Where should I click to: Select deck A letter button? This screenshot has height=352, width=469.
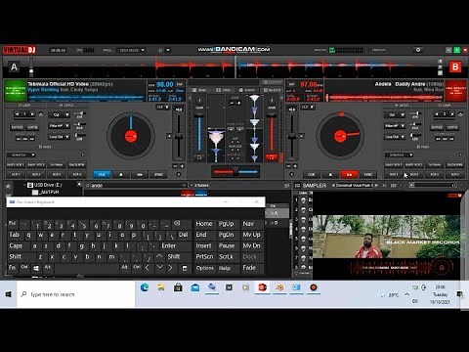tap(14, 67)
